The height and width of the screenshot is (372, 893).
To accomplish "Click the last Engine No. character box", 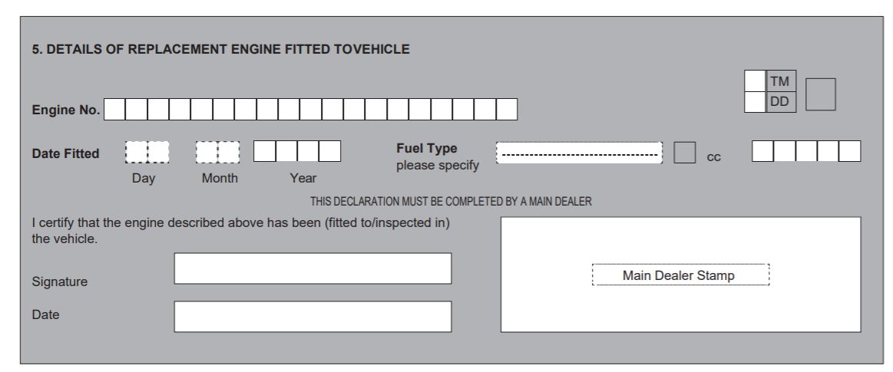I will coord(507,110).
